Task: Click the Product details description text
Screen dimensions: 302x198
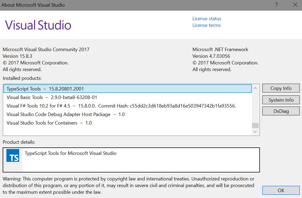Action: click(70, 153)
